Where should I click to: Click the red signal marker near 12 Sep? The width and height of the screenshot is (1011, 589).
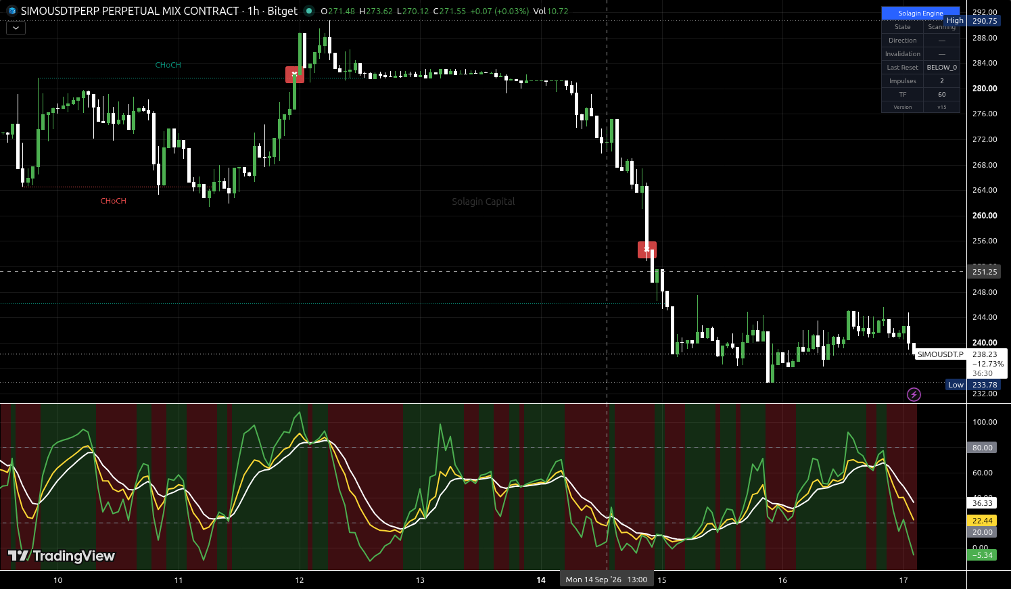tap(294, 74)
